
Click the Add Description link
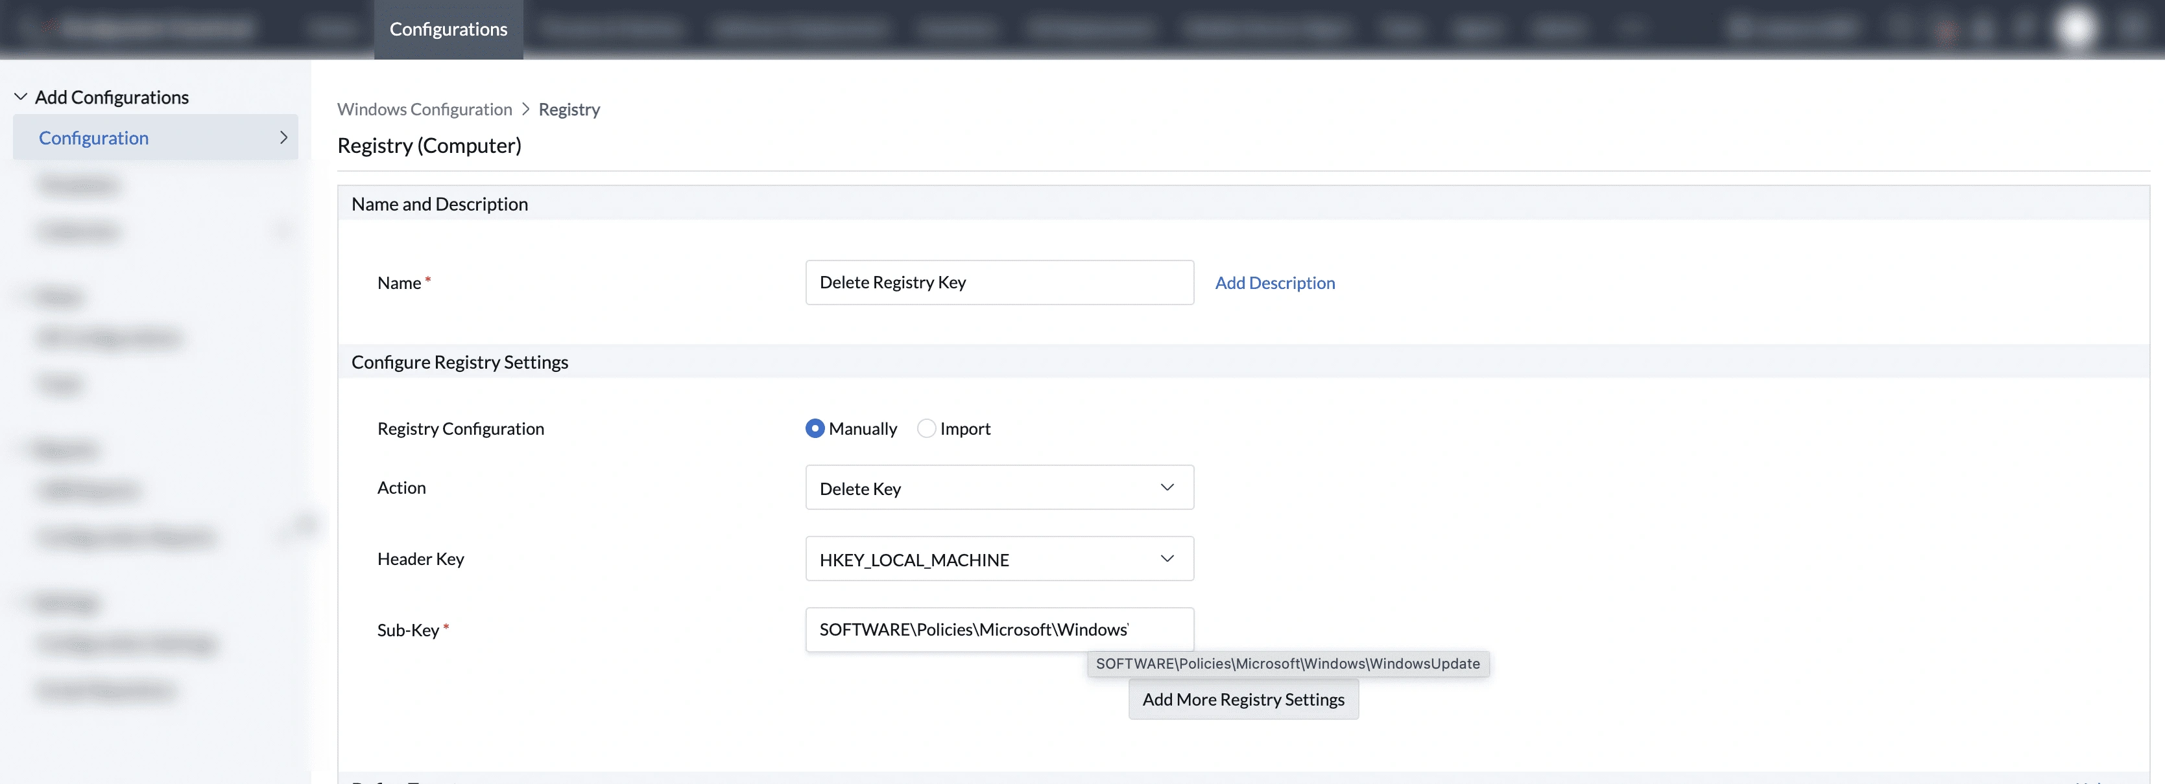pyautogui.click(x=1274, y=283)
